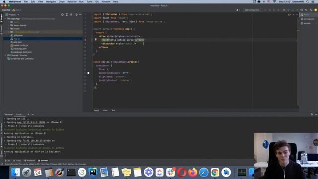This screenshot has height=179, width=318.
Task: Click the Expand All icon in Project panel
Action: (x=67, y=15)
